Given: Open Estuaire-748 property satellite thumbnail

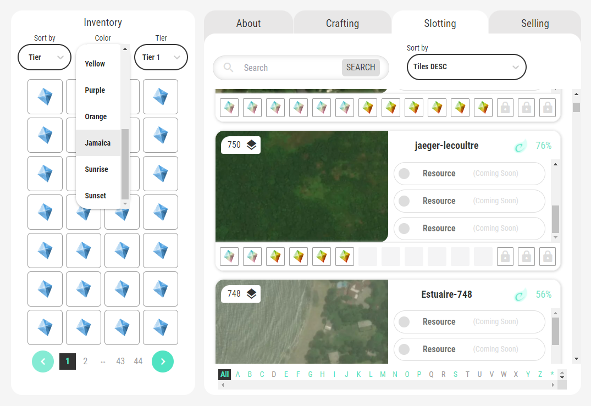Looking at the screenshot, I should [301, 321].
